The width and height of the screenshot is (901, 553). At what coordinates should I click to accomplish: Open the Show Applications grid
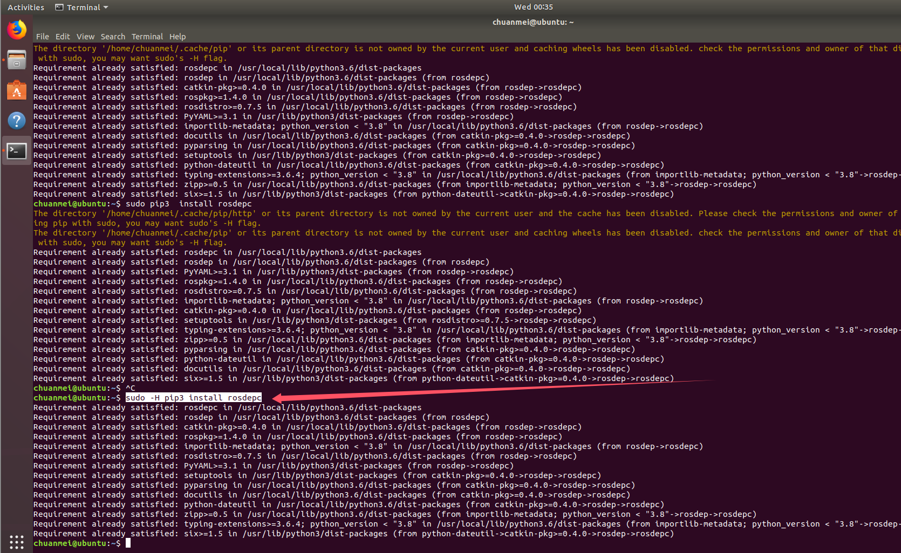(x=17, y=542)
